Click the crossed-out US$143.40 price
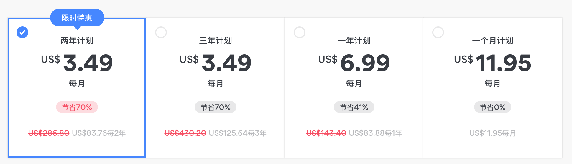The width and height of the screenshot is (572, 164). [x=326, y=133]
